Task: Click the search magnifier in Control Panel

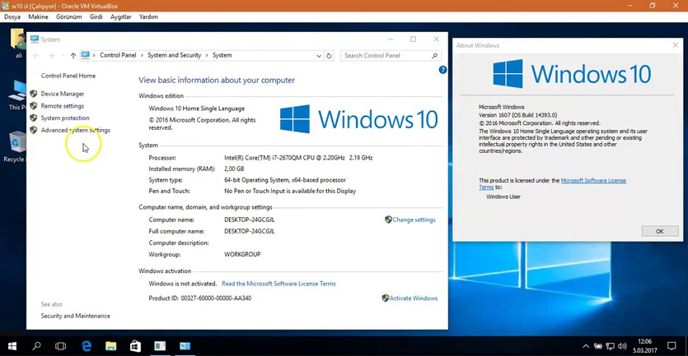Action: click(x=435, y=56)
